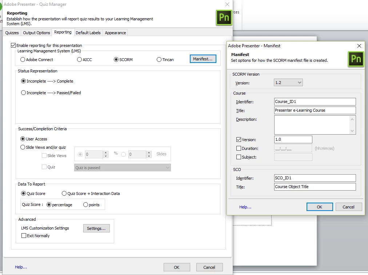Screen dimensions: 368x275
Task: Click the Duration time field
Action: 293,148
